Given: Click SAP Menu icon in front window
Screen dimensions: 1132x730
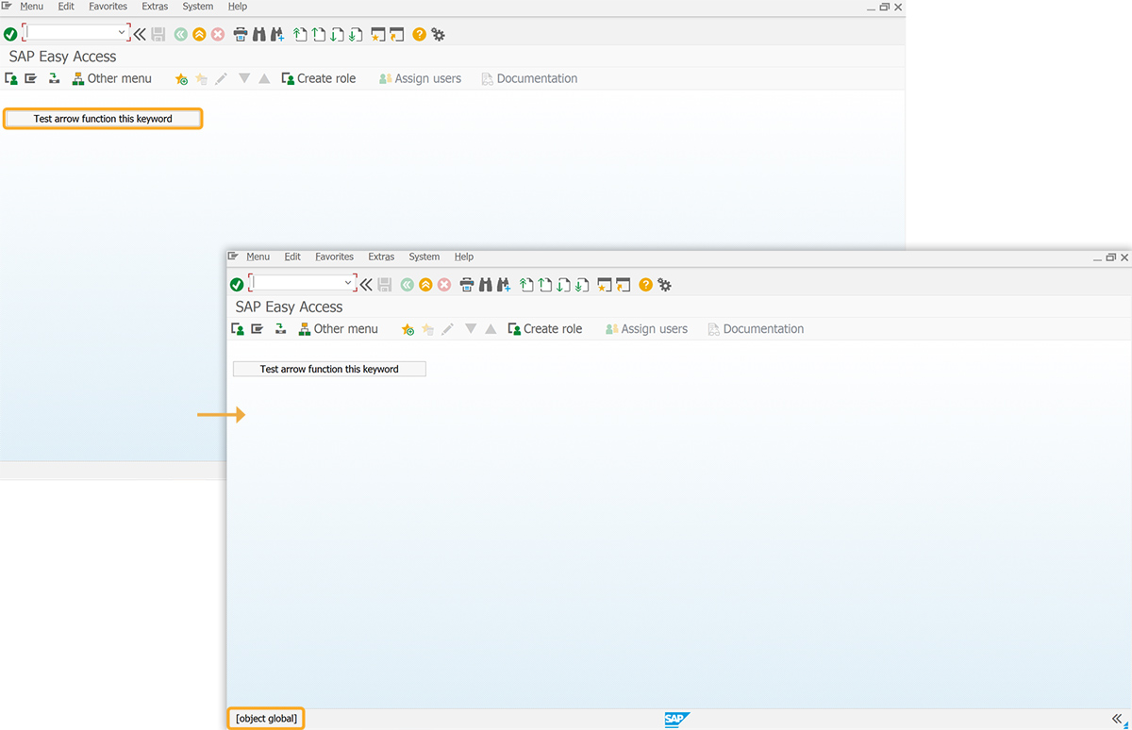Looking at the screenshot, I should coord(257,329).
